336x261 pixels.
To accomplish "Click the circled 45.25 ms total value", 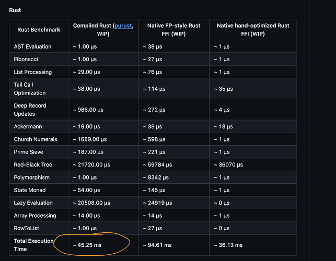I will (87, 245).
